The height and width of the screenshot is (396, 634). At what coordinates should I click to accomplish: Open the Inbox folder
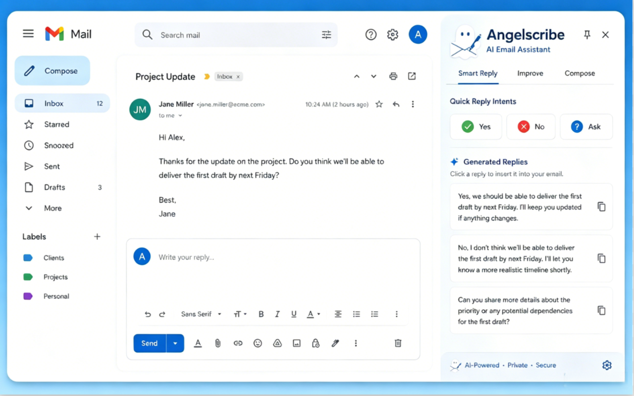coord(62,103)
